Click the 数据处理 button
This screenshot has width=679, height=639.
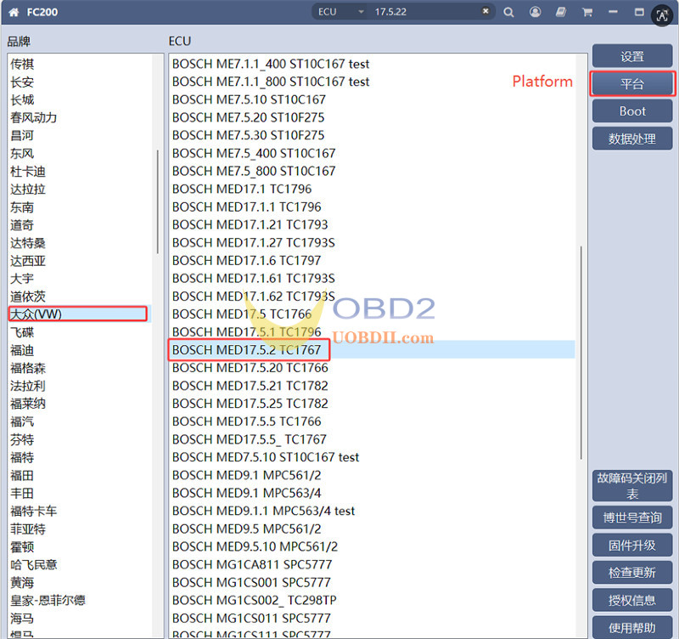(x=632, y=139)
